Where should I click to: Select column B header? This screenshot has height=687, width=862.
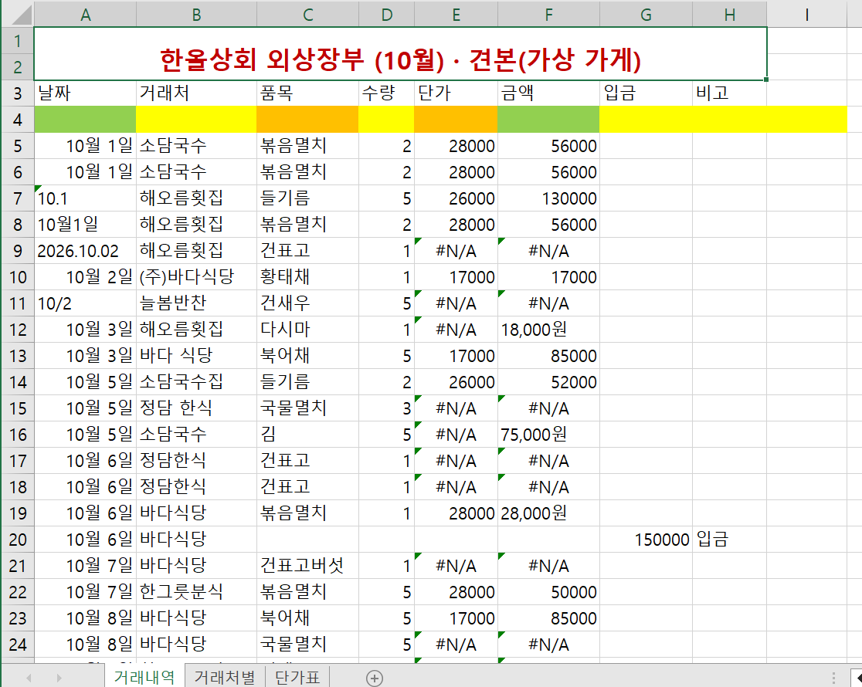pyautogui.click(x=196, y=15)
